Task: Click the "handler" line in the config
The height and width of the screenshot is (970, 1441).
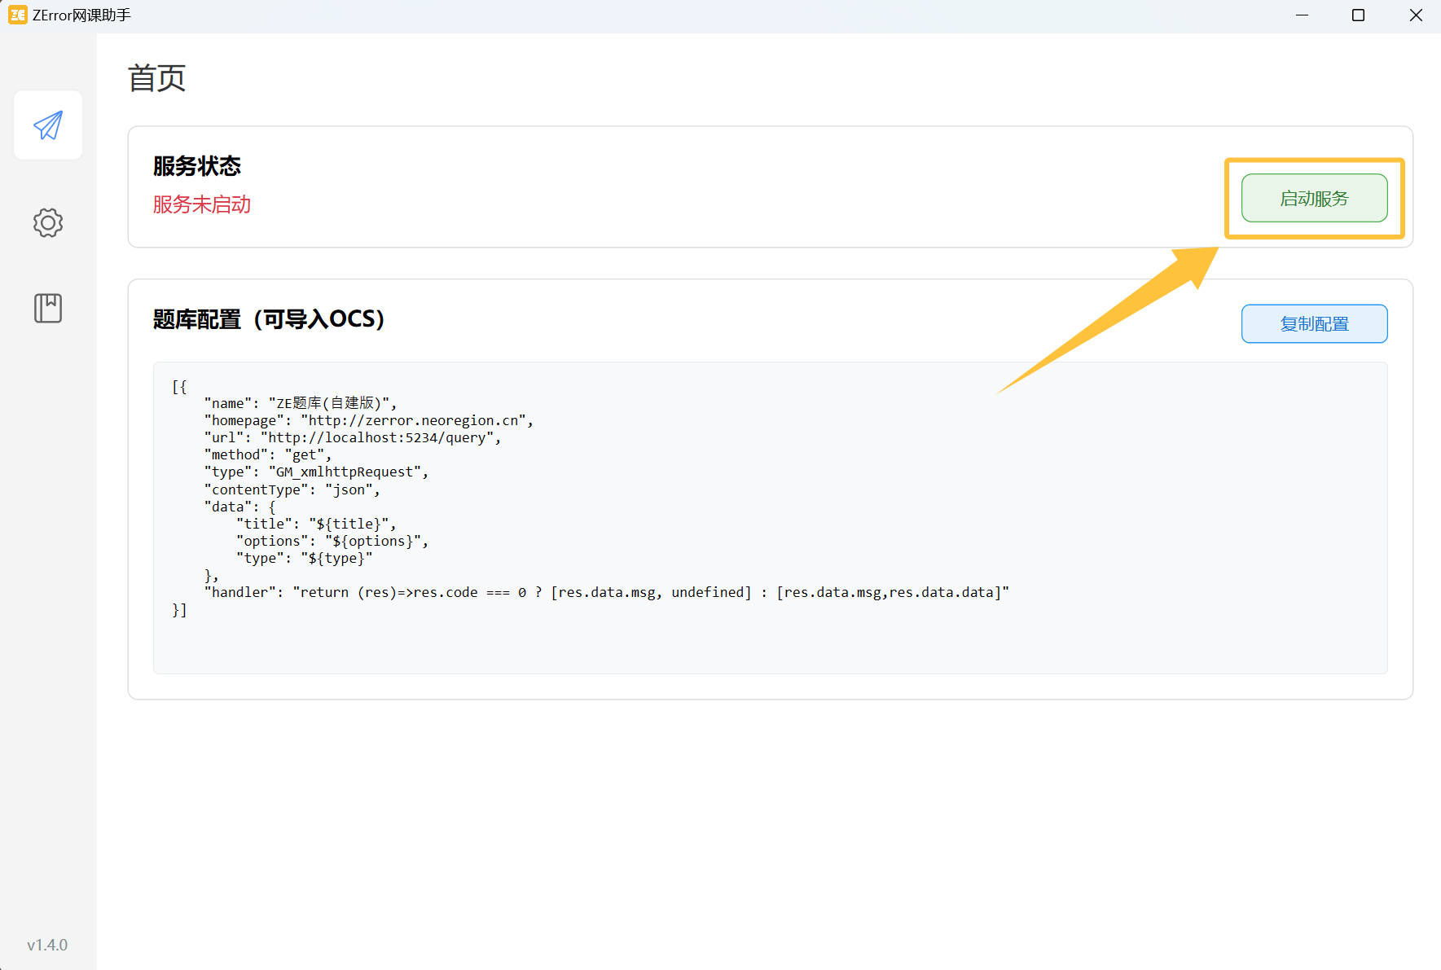Action: 606,592
